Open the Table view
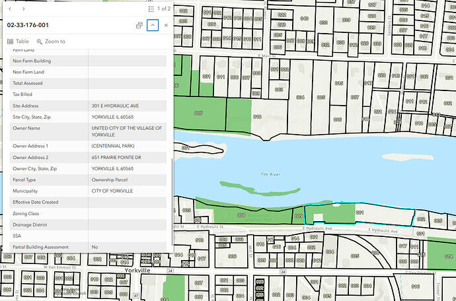 pos(18,42)
